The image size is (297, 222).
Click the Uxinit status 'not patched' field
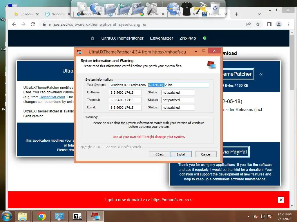tap(178, 108)
